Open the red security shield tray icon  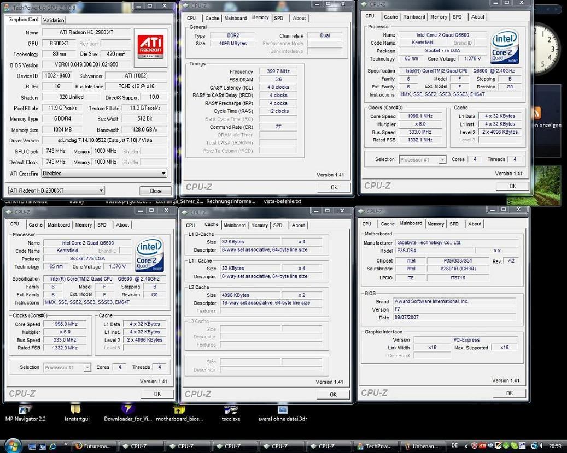475,446
